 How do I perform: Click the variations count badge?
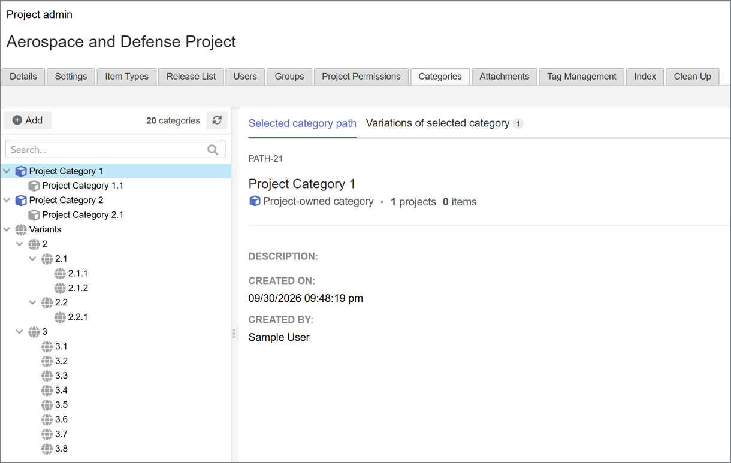518,123
